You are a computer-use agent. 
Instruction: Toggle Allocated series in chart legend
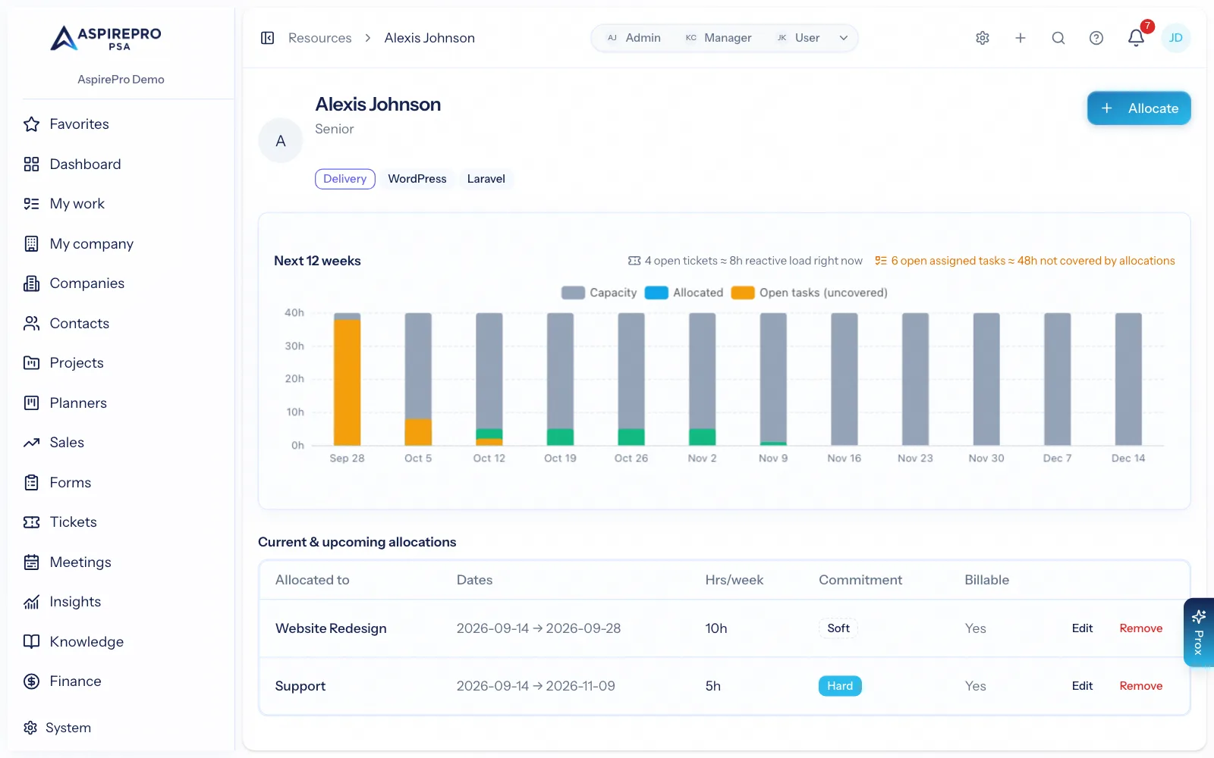click(x=684, y=293)
